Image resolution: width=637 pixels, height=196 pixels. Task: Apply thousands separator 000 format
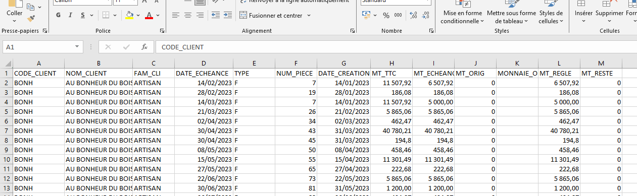tap(398, 16)
